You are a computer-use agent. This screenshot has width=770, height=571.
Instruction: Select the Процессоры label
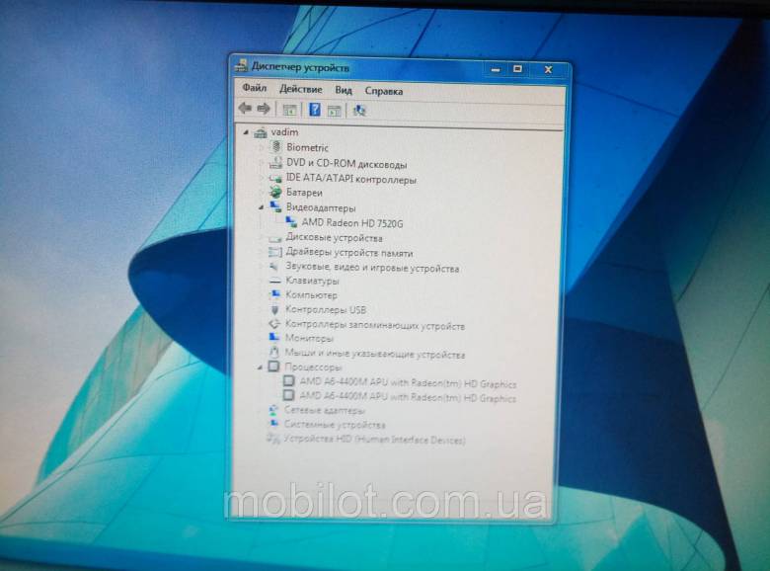pyautogui.click(x=313, y=367)
